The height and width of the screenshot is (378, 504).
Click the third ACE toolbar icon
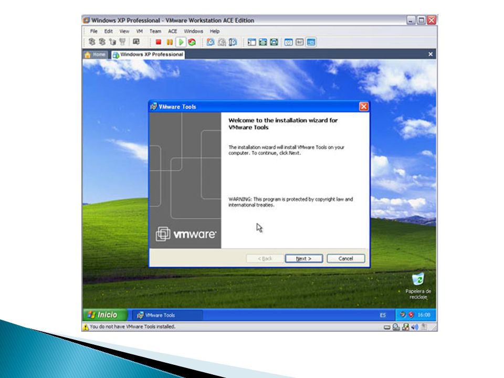click(x=112, y=42)
